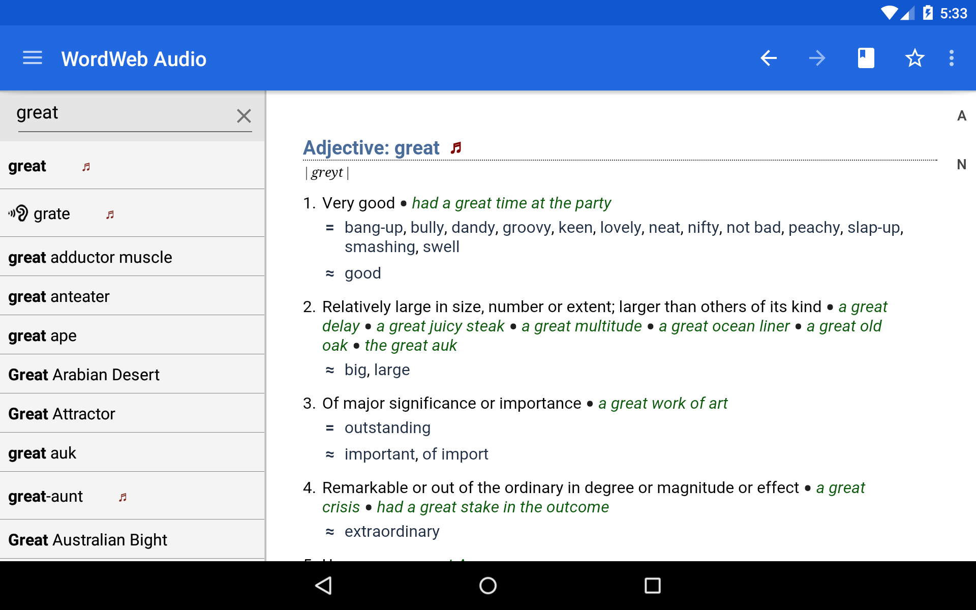Tap example a great work of art
The height and width of the screenshot is (610, 976).
(x=663, y=404)
